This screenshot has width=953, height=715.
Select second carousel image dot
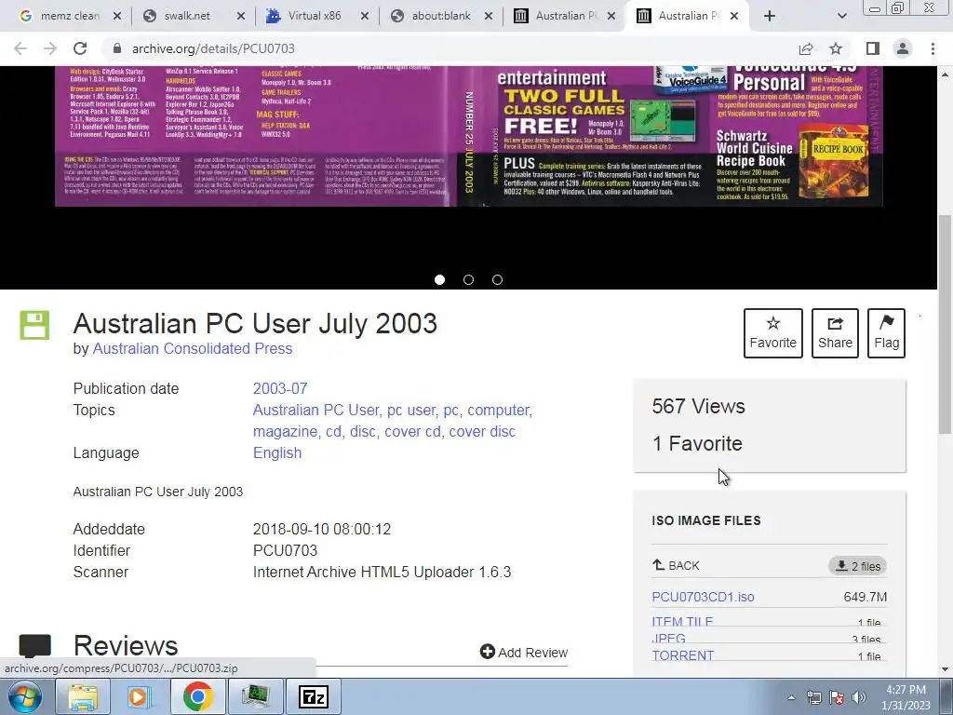tap(469, 279)
